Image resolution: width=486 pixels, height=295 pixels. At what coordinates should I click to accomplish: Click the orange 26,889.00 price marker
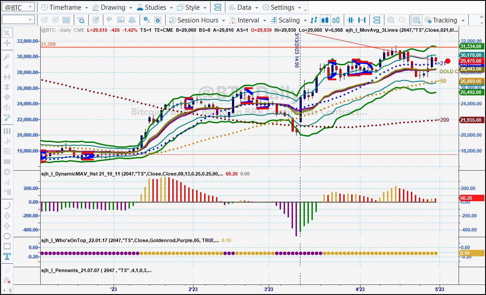[471, 81]
